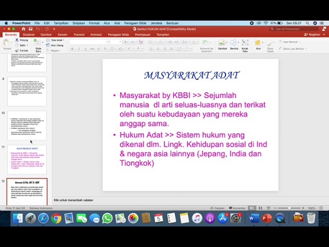Open Google Chrome from the Dock

(x=56, y=218)
